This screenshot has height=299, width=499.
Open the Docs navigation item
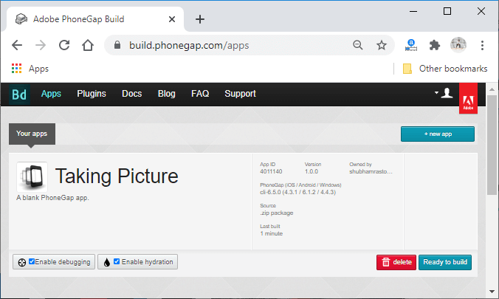pyautogui.click(x=131, y=94)
